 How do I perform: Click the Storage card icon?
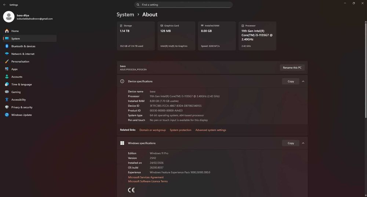pos(121,26)
